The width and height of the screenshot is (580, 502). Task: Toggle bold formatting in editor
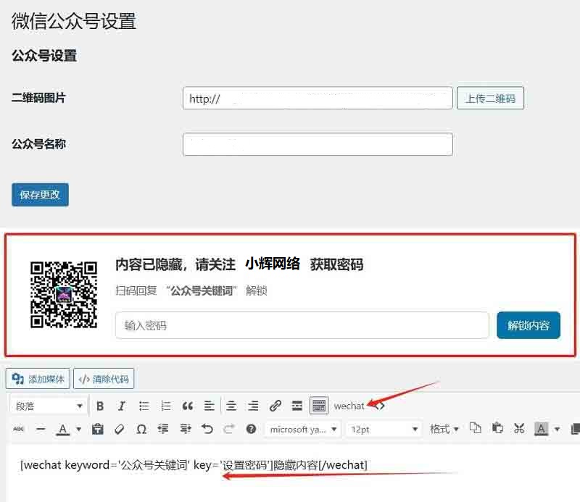point(100,406)
